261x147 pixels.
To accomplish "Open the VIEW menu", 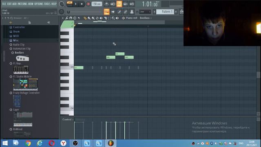I will [x=31, y=4].
